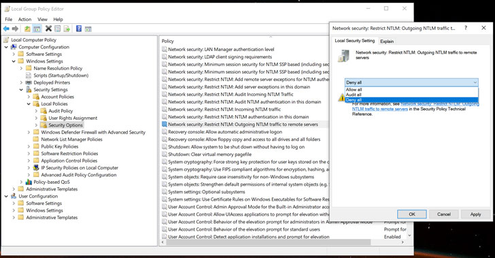This screenshot has height=258, width=495.
Task: Open the Help menu
Action: click(58, 19)
